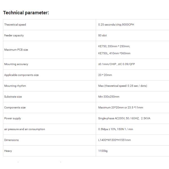Select the Max theoretical speed rhythm value
Viewport: 169px width, 169px height.
pos(123,86)
